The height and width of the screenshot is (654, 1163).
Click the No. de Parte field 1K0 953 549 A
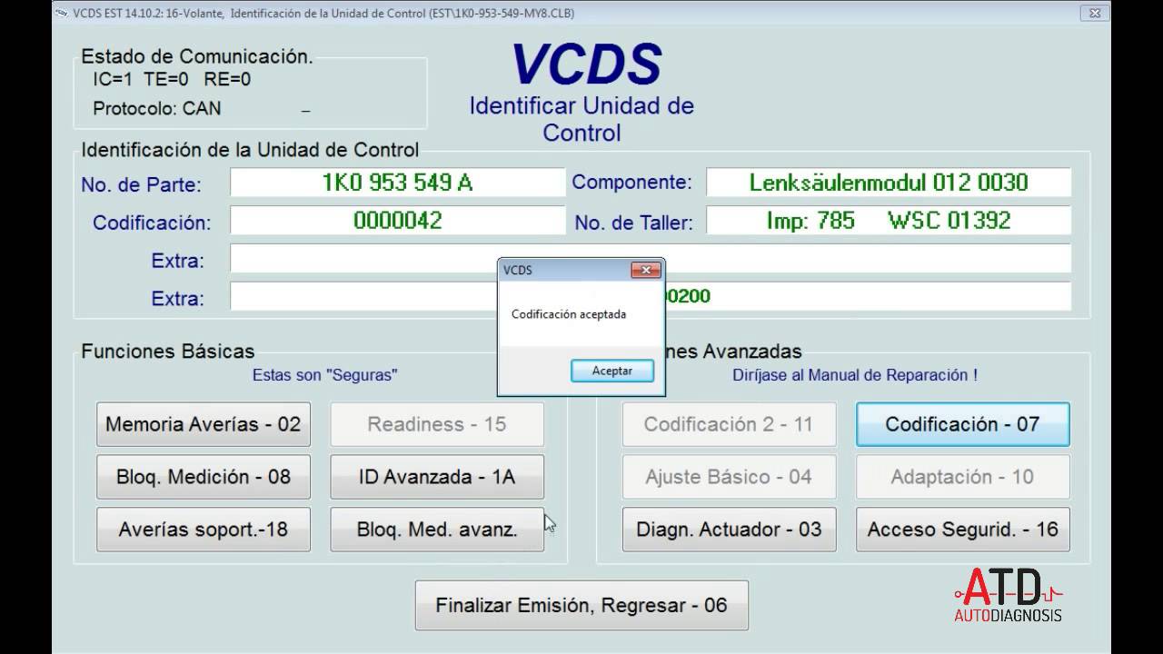pyautogui.click(x=398, y=183)
